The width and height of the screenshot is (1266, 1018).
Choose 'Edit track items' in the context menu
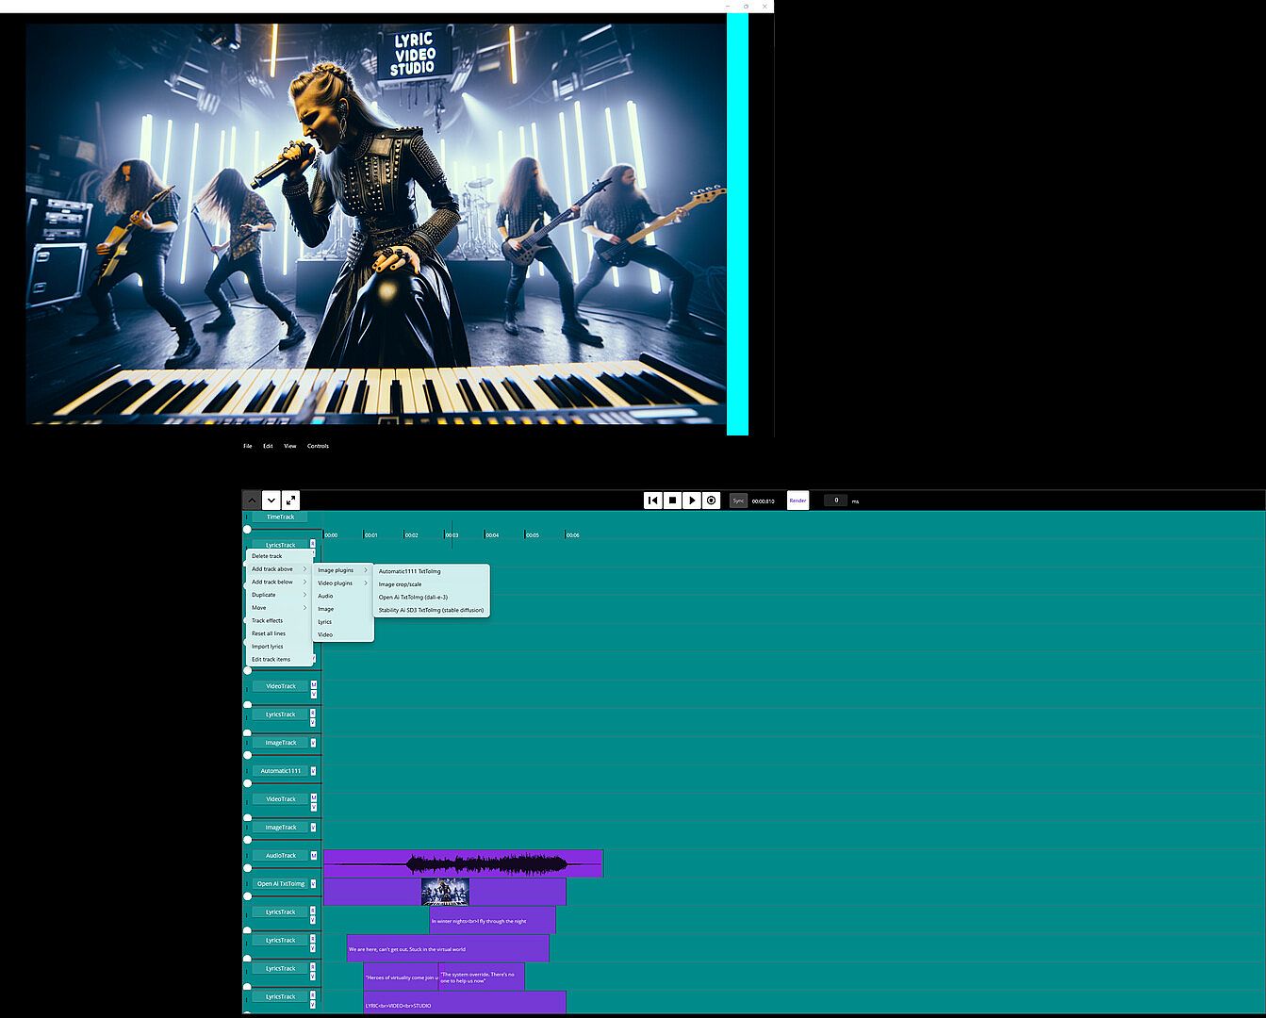[x=279, y=660]
